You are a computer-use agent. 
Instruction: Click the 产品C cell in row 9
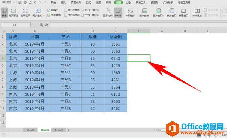[65, 94]
